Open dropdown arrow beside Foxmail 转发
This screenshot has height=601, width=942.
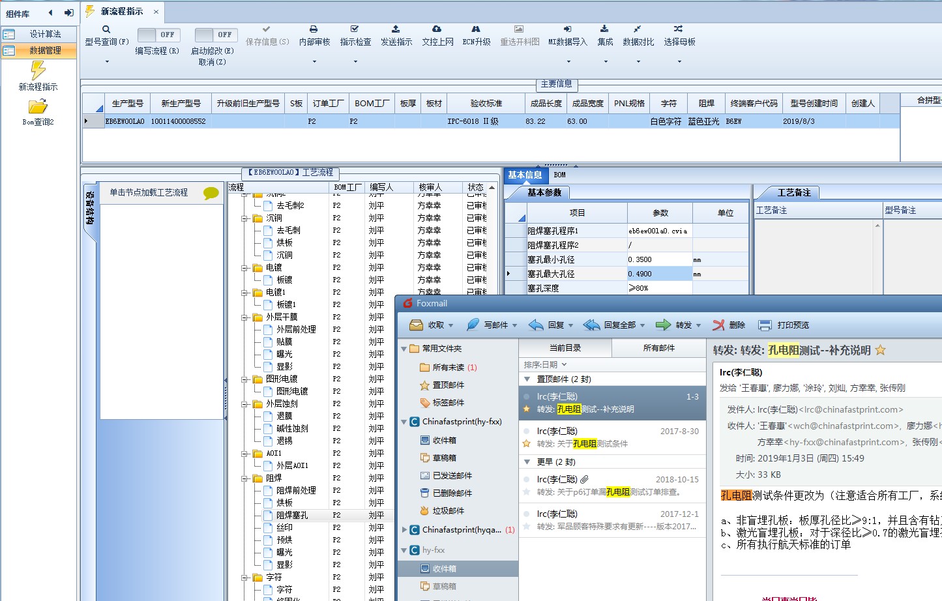coord(698,325)
